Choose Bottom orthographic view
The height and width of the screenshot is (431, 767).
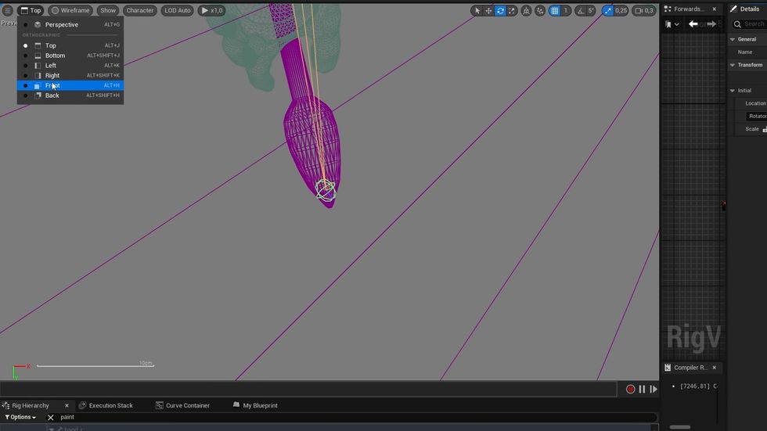coord(70,56)
